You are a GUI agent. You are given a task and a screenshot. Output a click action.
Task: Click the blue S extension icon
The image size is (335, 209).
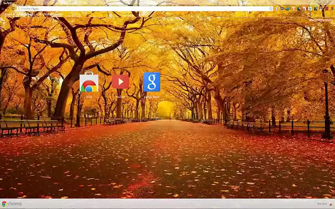pos(310,8)
